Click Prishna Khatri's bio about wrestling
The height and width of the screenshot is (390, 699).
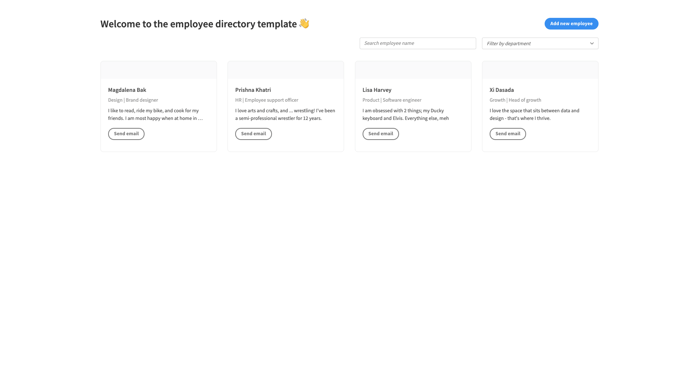point(285,114)
